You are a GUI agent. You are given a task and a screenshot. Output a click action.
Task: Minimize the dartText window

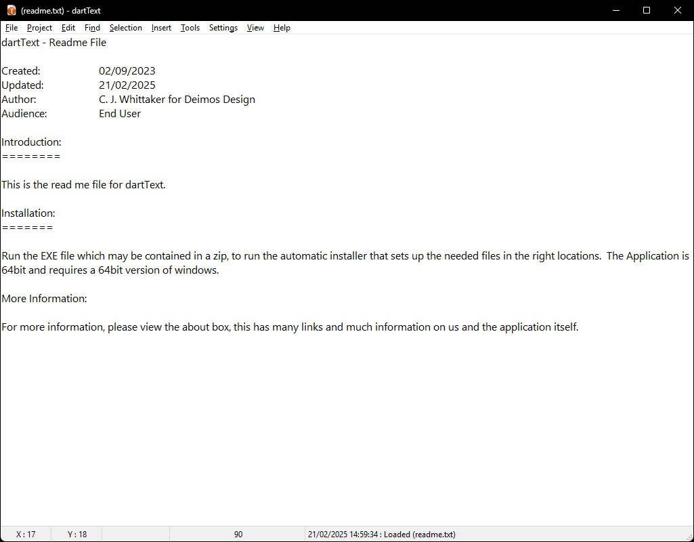point(615,10)
